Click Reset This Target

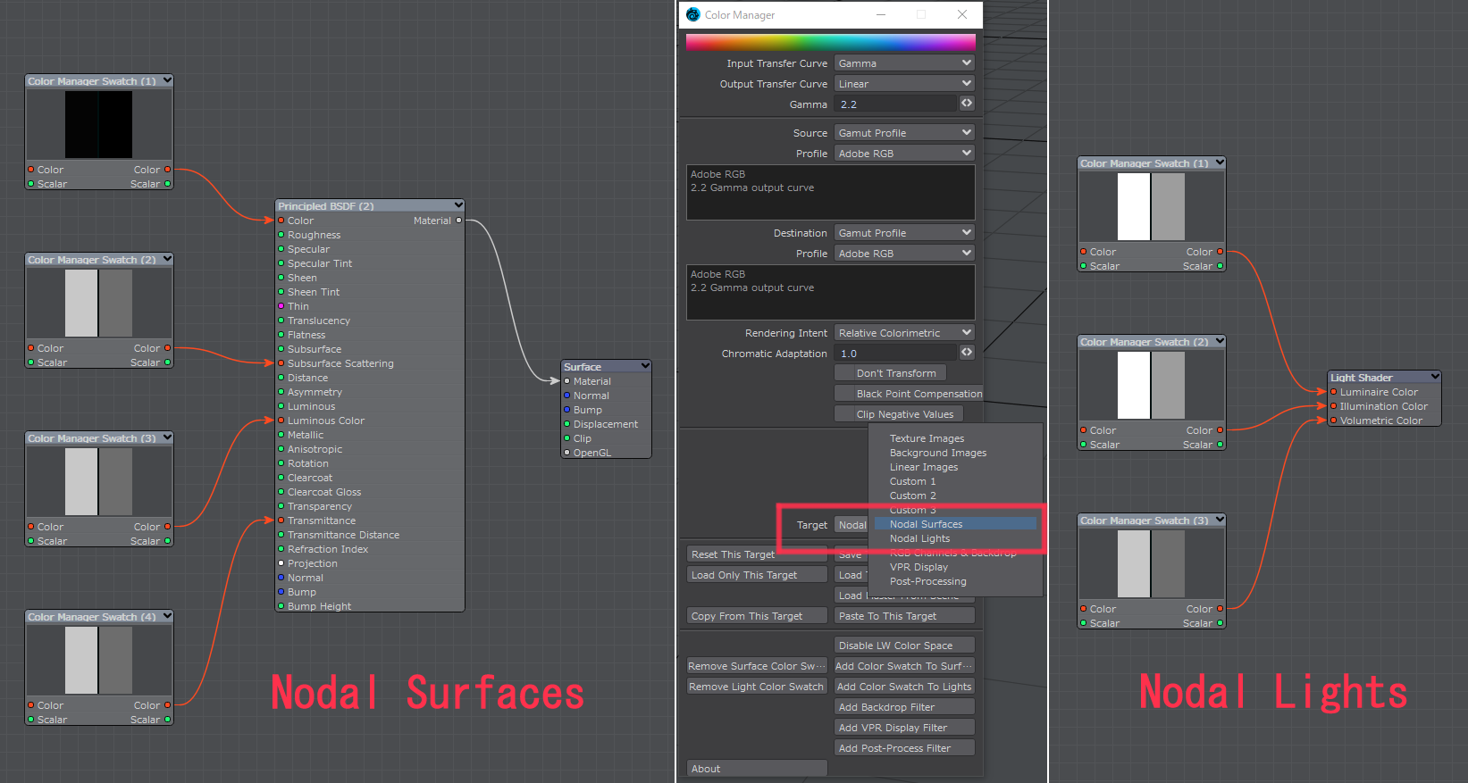point(757,554)
